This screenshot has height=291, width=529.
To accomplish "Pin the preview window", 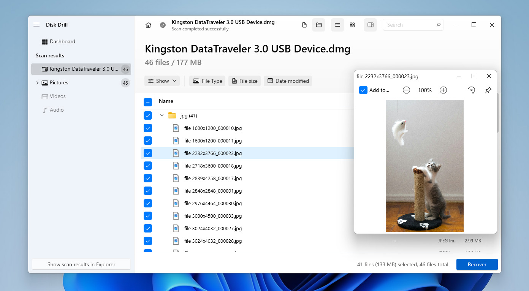I will [488, 90].
